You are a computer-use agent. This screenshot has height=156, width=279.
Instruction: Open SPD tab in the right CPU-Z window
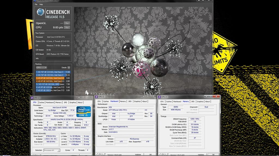[x=193, y=102]
